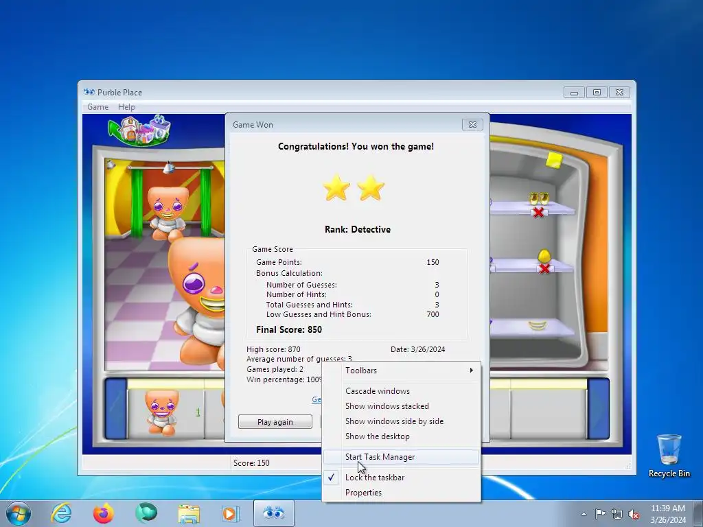
Task: Click the Purble Place home icon in game
Action: [x=140, y=130]
